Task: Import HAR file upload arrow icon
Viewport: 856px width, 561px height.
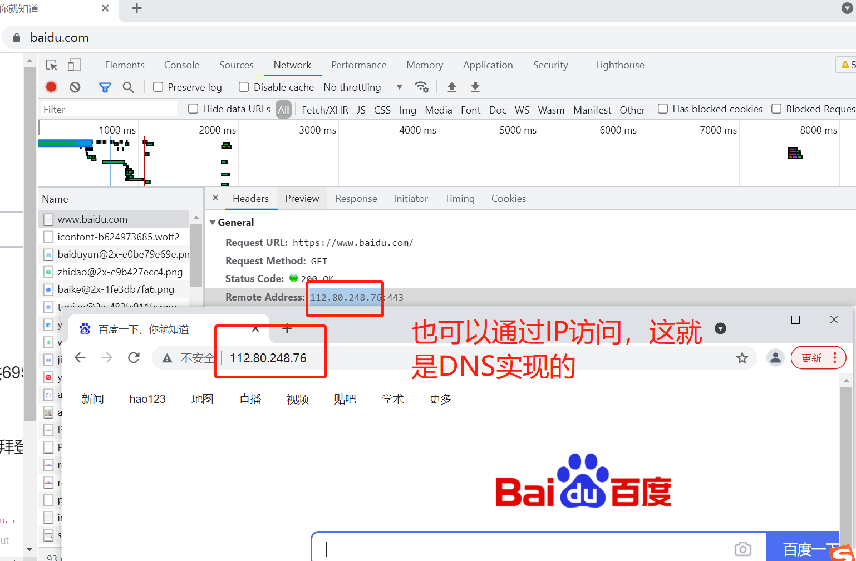Action: [x=452, y=87]
